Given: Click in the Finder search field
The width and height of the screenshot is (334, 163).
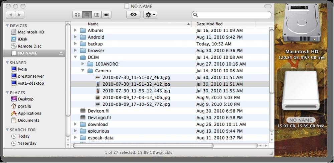Looking at the screenshot, I should (x=231, y=15).
